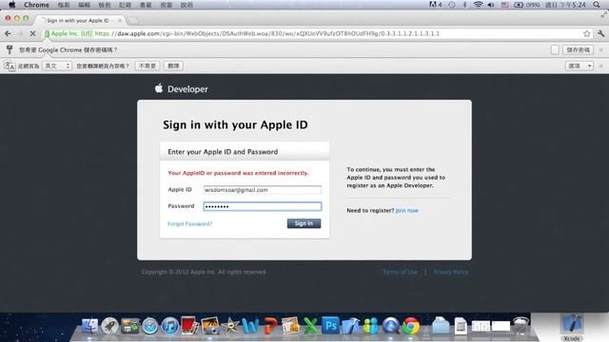Viewport: 609px width, 342px height.
Task: Click into the Apple ID email field
Action: 263,190
